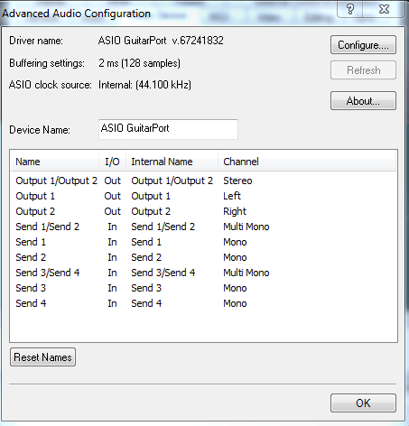Click the Out cell in Output 2 row

(x=113, y=211)
